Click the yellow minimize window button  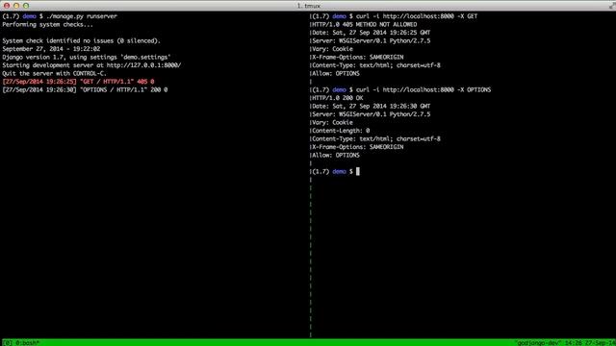click(x=16, y=6)
